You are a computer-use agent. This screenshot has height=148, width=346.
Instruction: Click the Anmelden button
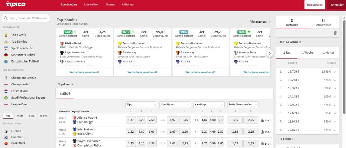(x=337, y=5)
